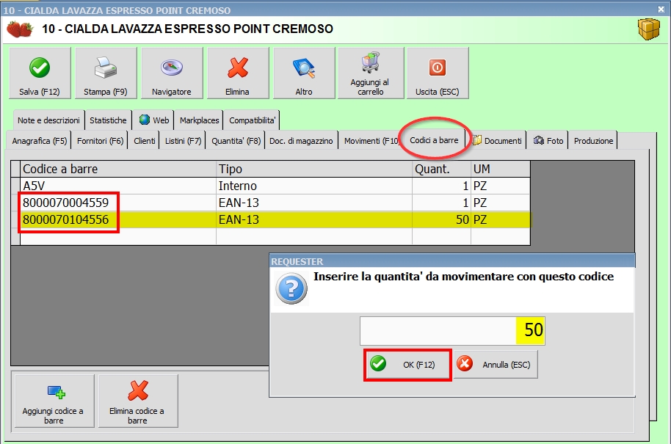Open the Clienti tab
The image size is (671, 444).
pyautogui.click(x=144, y=141)
